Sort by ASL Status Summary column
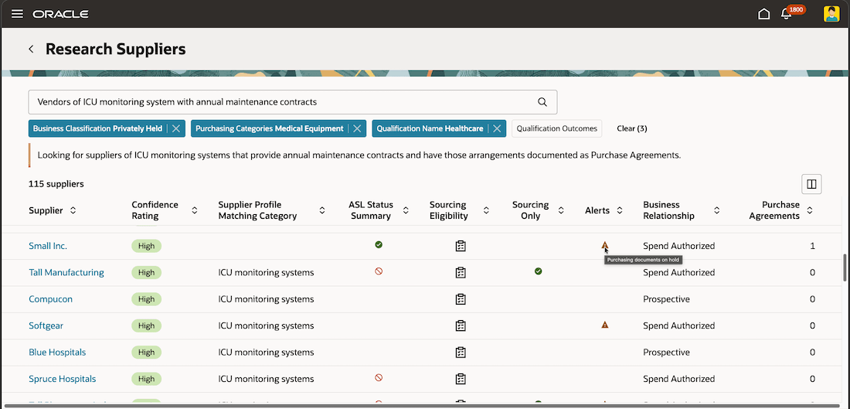 click(406, 210)
